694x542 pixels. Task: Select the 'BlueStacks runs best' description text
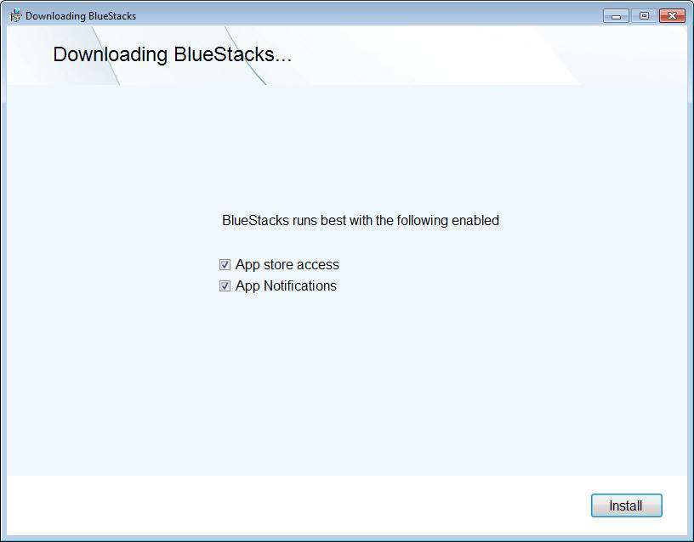pos(361,220)
